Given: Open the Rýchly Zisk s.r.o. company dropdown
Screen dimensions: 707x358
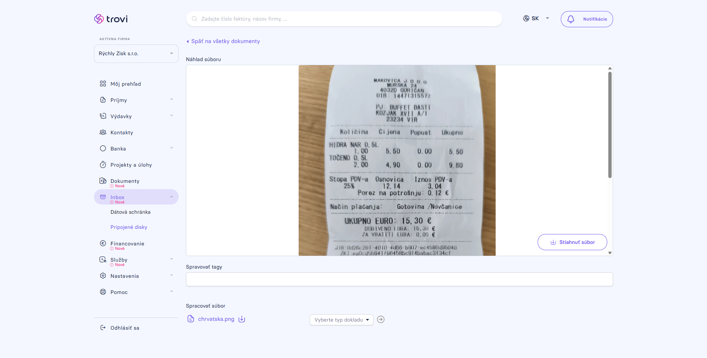Looking at the screenshot, I should pos(136,54).
